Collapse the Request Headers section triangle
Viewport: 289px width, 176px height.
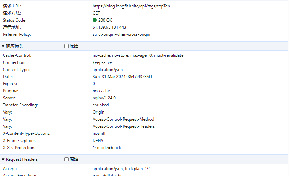[3, 159]
